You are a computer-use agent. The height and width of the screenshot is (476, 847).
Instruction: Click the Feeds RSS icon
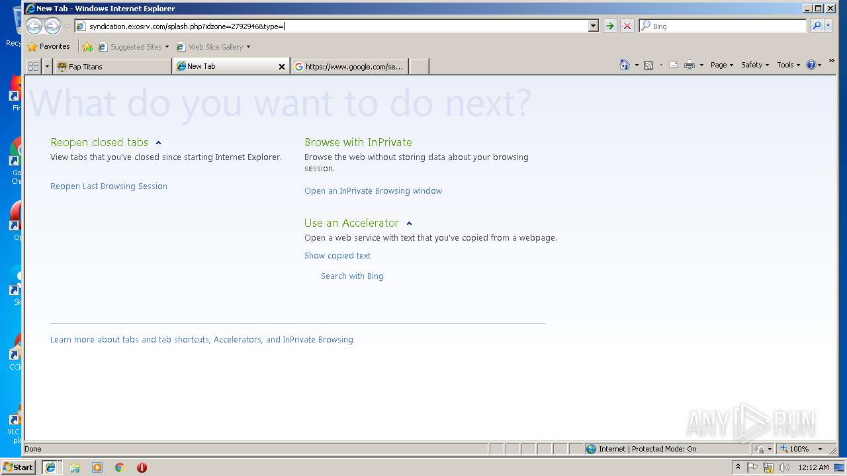click(648, 65)
